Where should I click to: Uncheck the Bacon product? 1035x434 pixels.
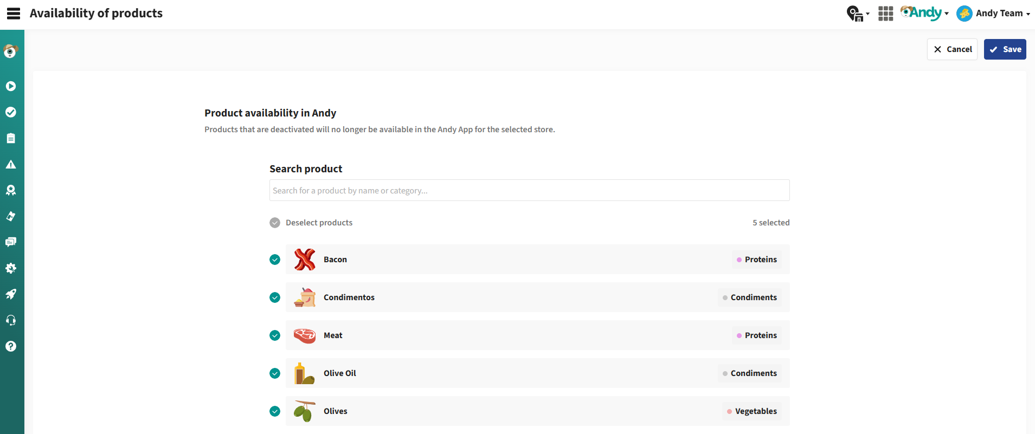pos(275,260)
